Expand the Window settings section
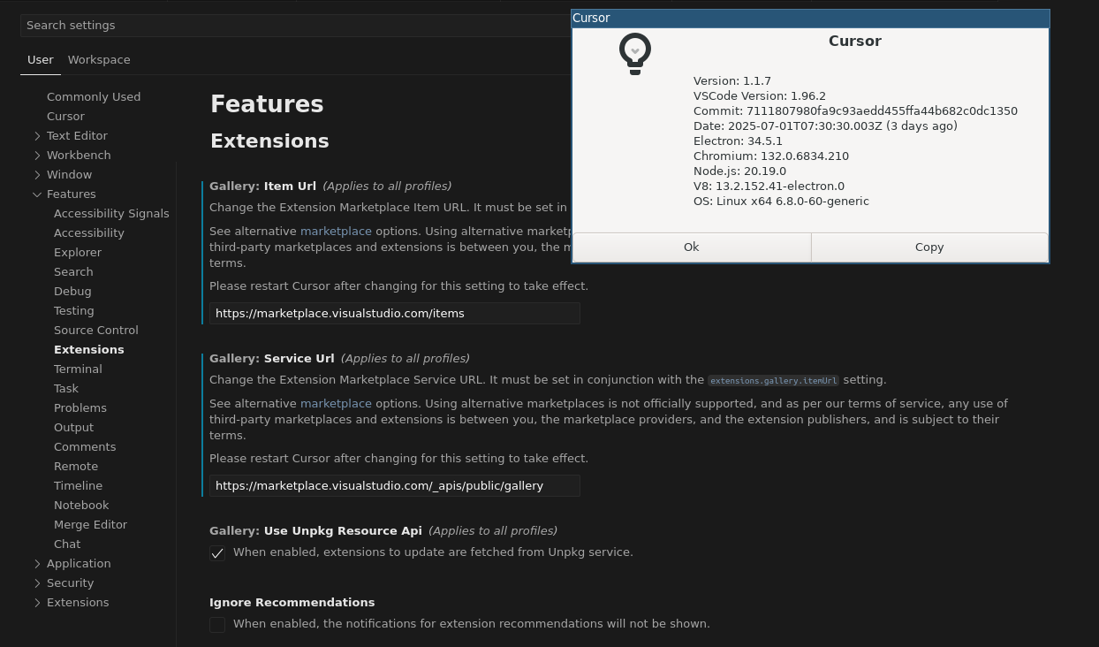 (37, 175)
